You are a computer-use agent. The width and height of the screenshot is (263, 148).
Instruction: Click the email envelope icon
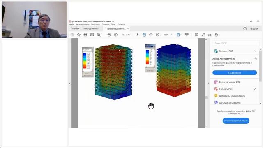pos(92,35)
